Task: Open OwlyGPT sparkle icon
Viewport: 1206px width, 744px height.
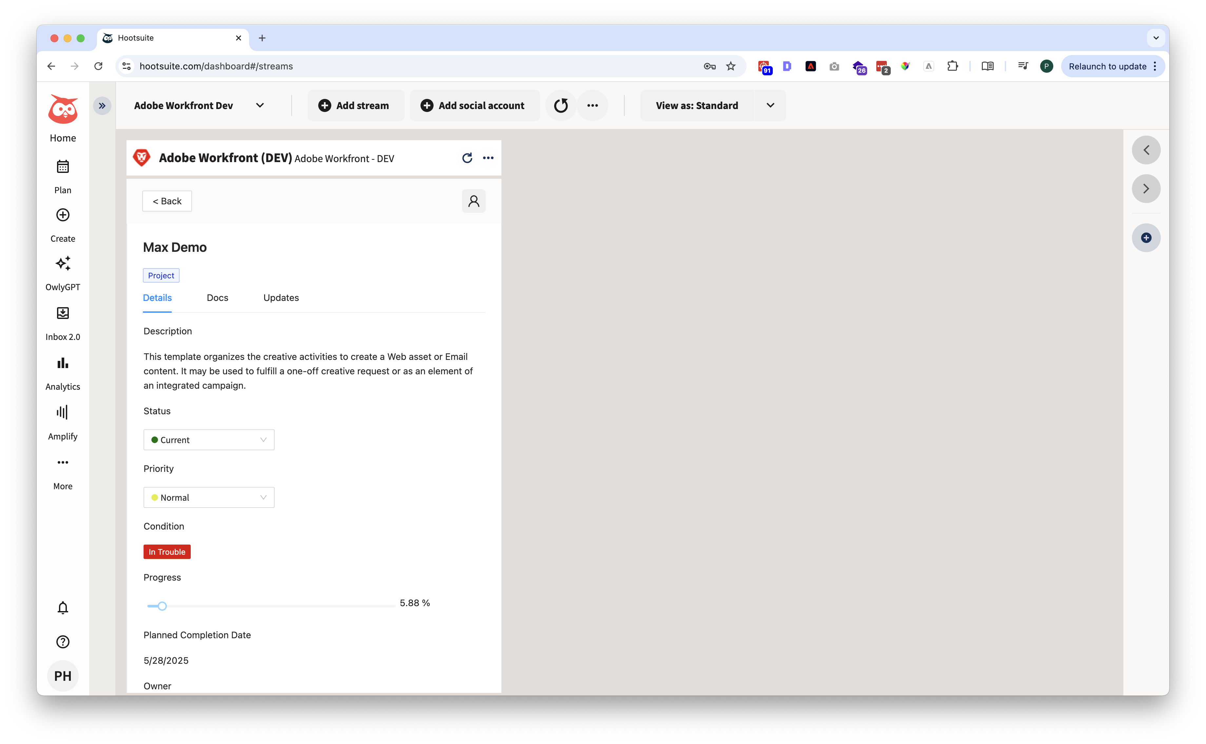Action: pos(63,263)
